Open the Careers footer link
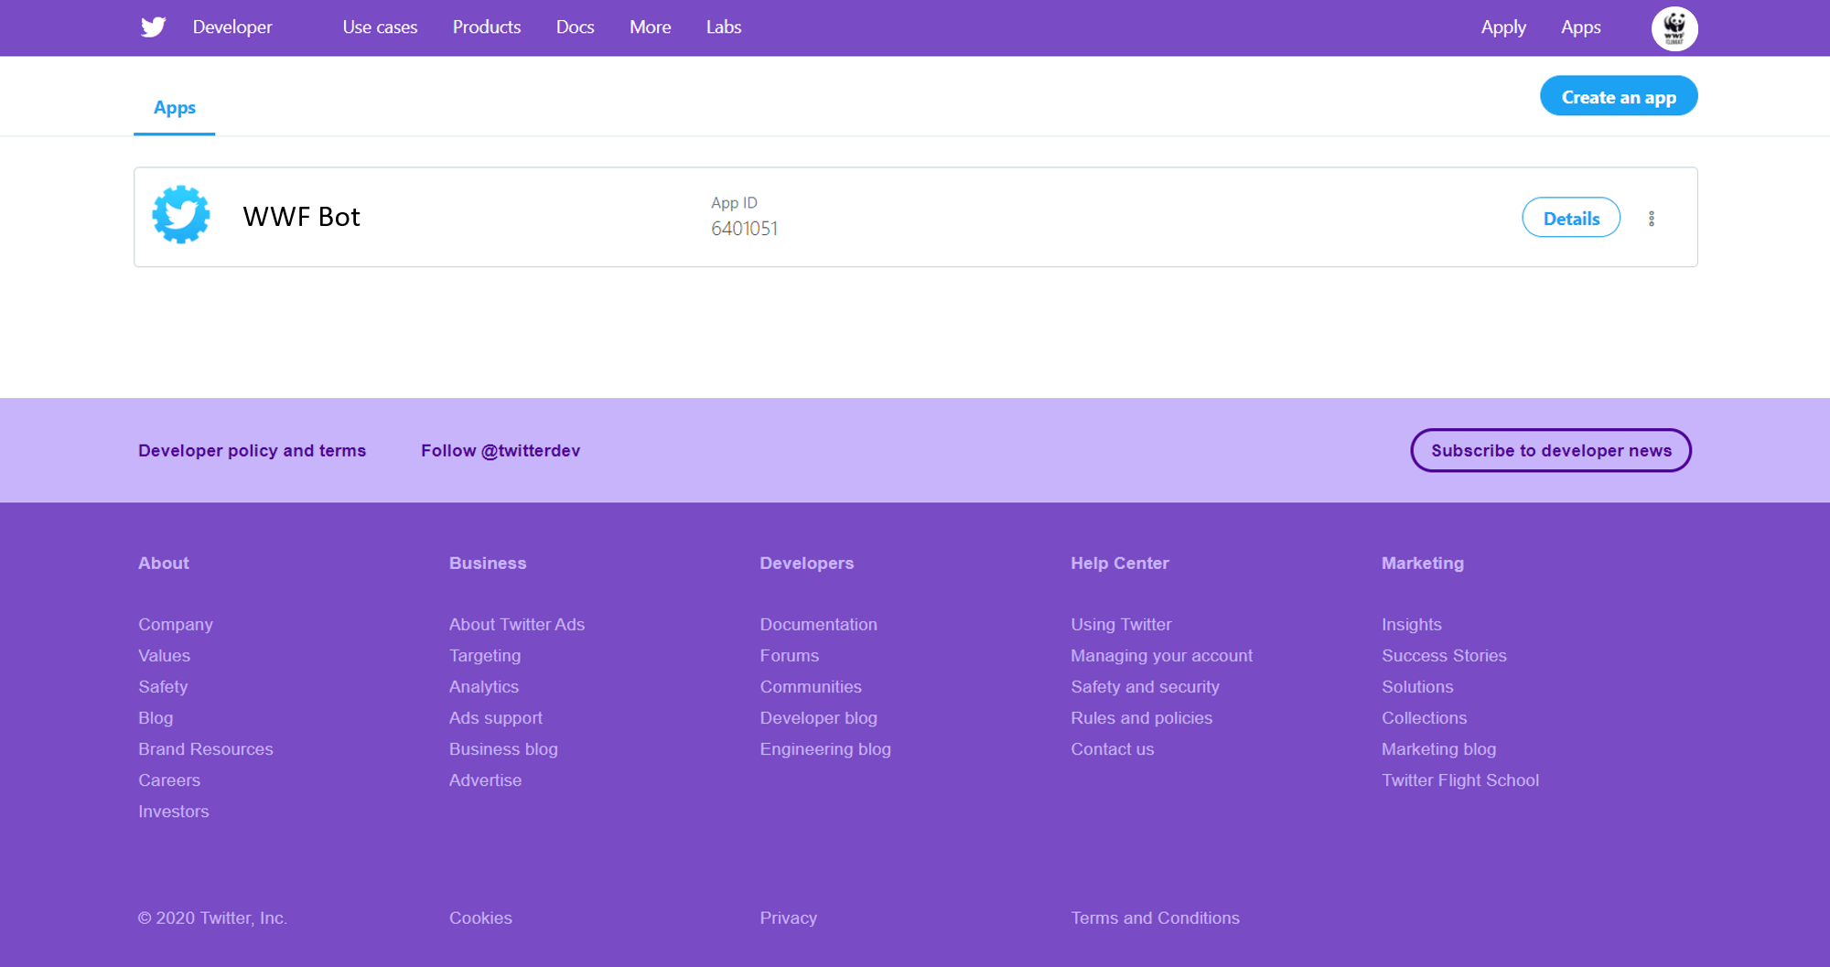This screenshot has height=967, width=1830. pyautogui.click(x=169, y=780)
